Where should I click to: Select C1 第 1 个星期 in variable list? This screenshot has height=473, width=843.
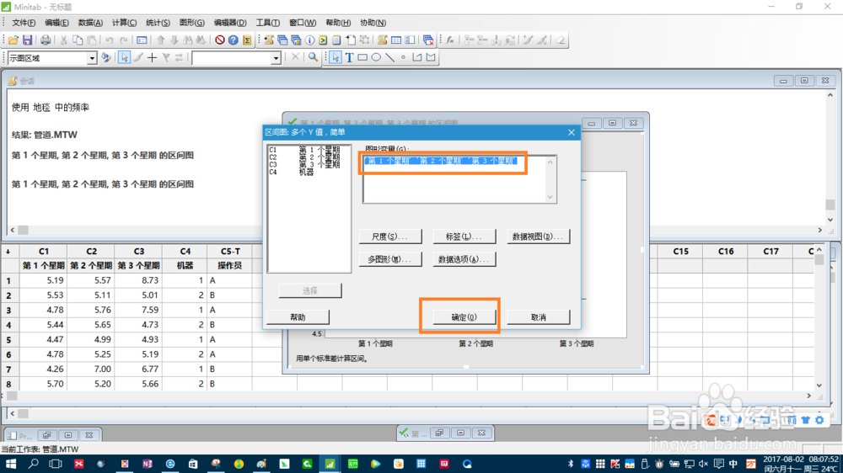point(304,150)
